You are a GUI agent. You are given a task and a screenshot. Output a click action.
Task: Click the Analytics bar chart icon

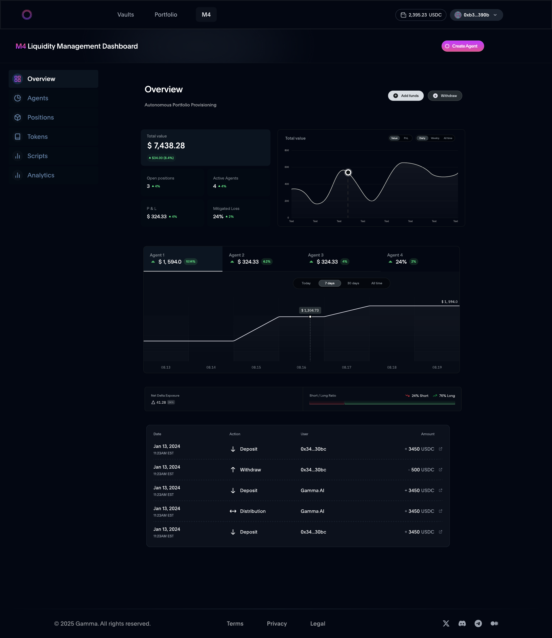click(17, 175)
